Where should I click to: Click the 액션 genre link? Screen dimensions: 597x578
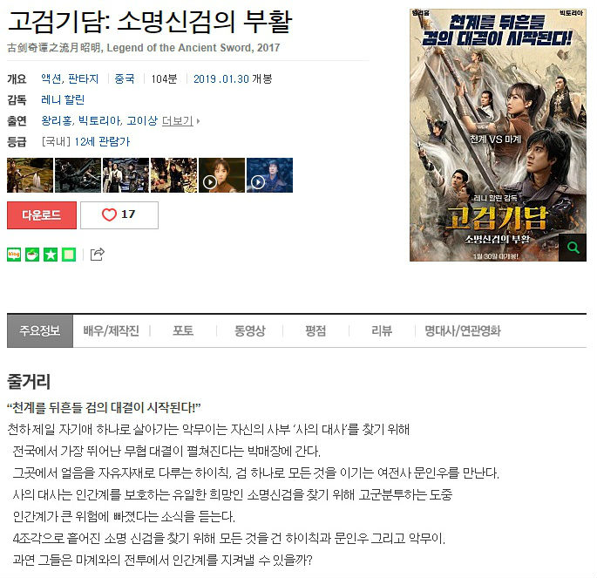(51, 78)
